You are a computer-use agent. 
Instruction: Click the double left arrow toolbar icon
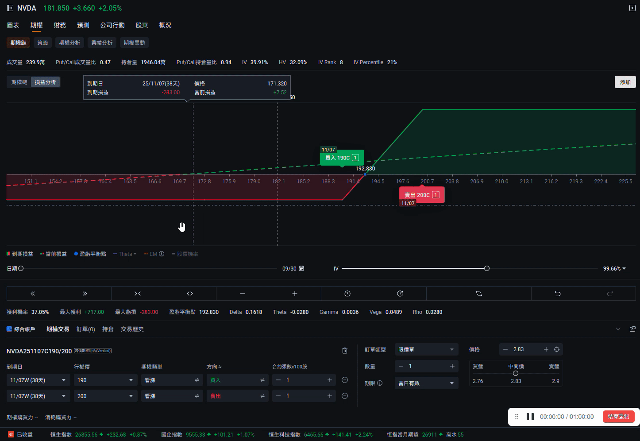[x=33, y=294]
